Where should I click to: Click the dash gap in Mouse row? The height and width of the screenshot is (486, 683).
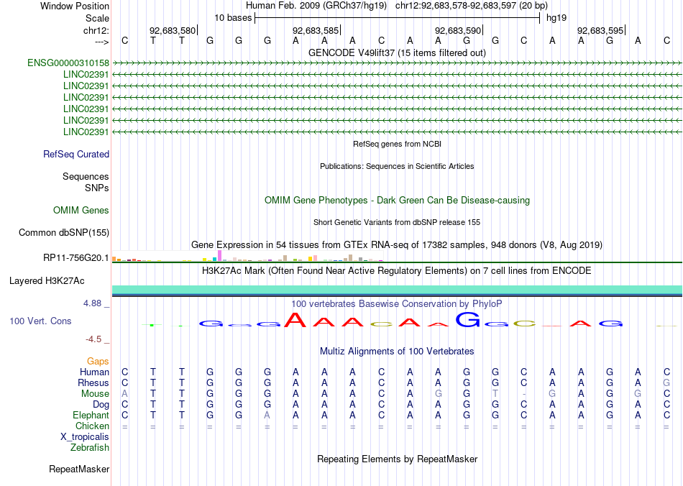(x=524, y=394)
